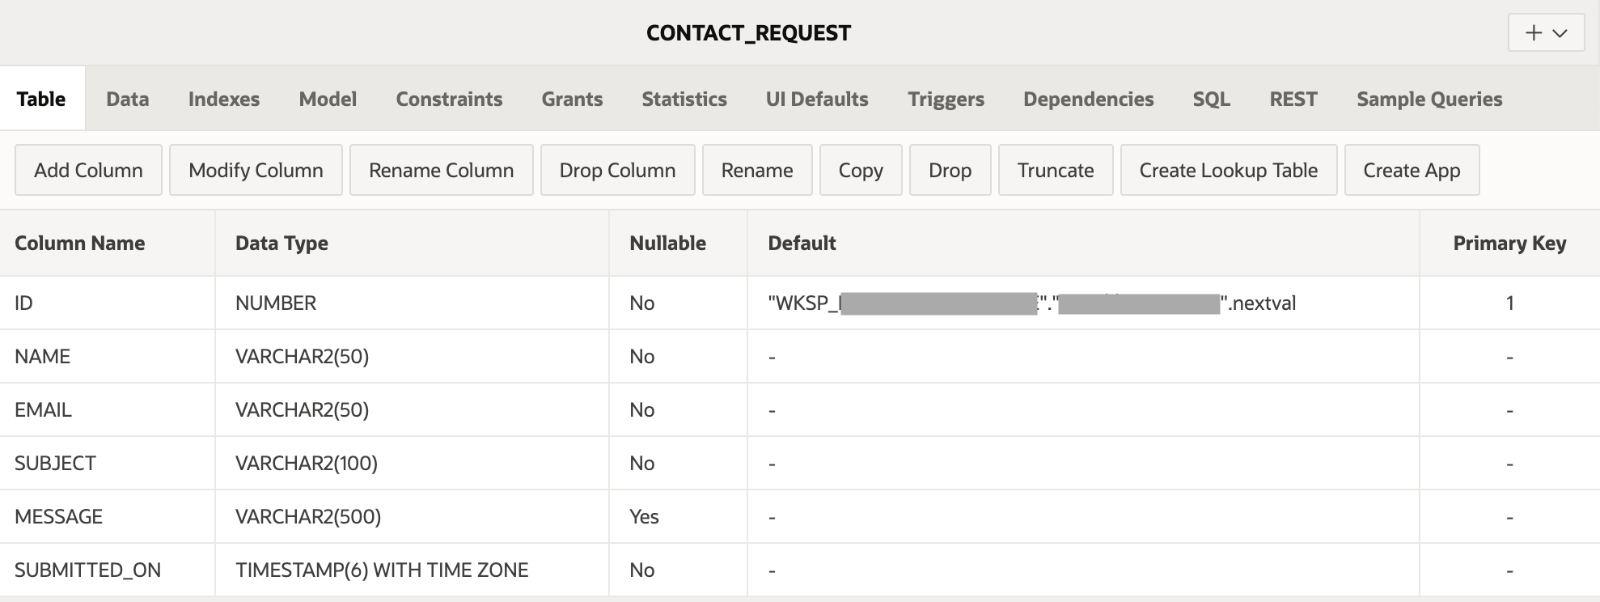The image size is (1600, 602).
Task: View the Triggers tab
Action: point(946,99)
